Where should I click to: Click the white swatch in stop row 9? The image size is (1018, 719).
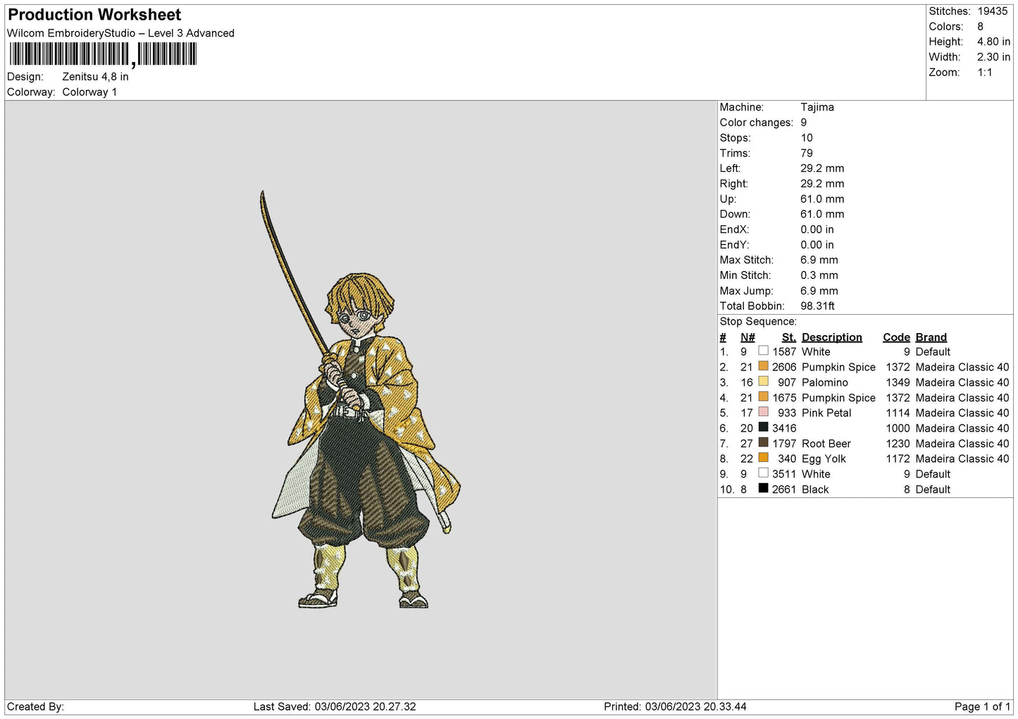[x=763, y=473]
